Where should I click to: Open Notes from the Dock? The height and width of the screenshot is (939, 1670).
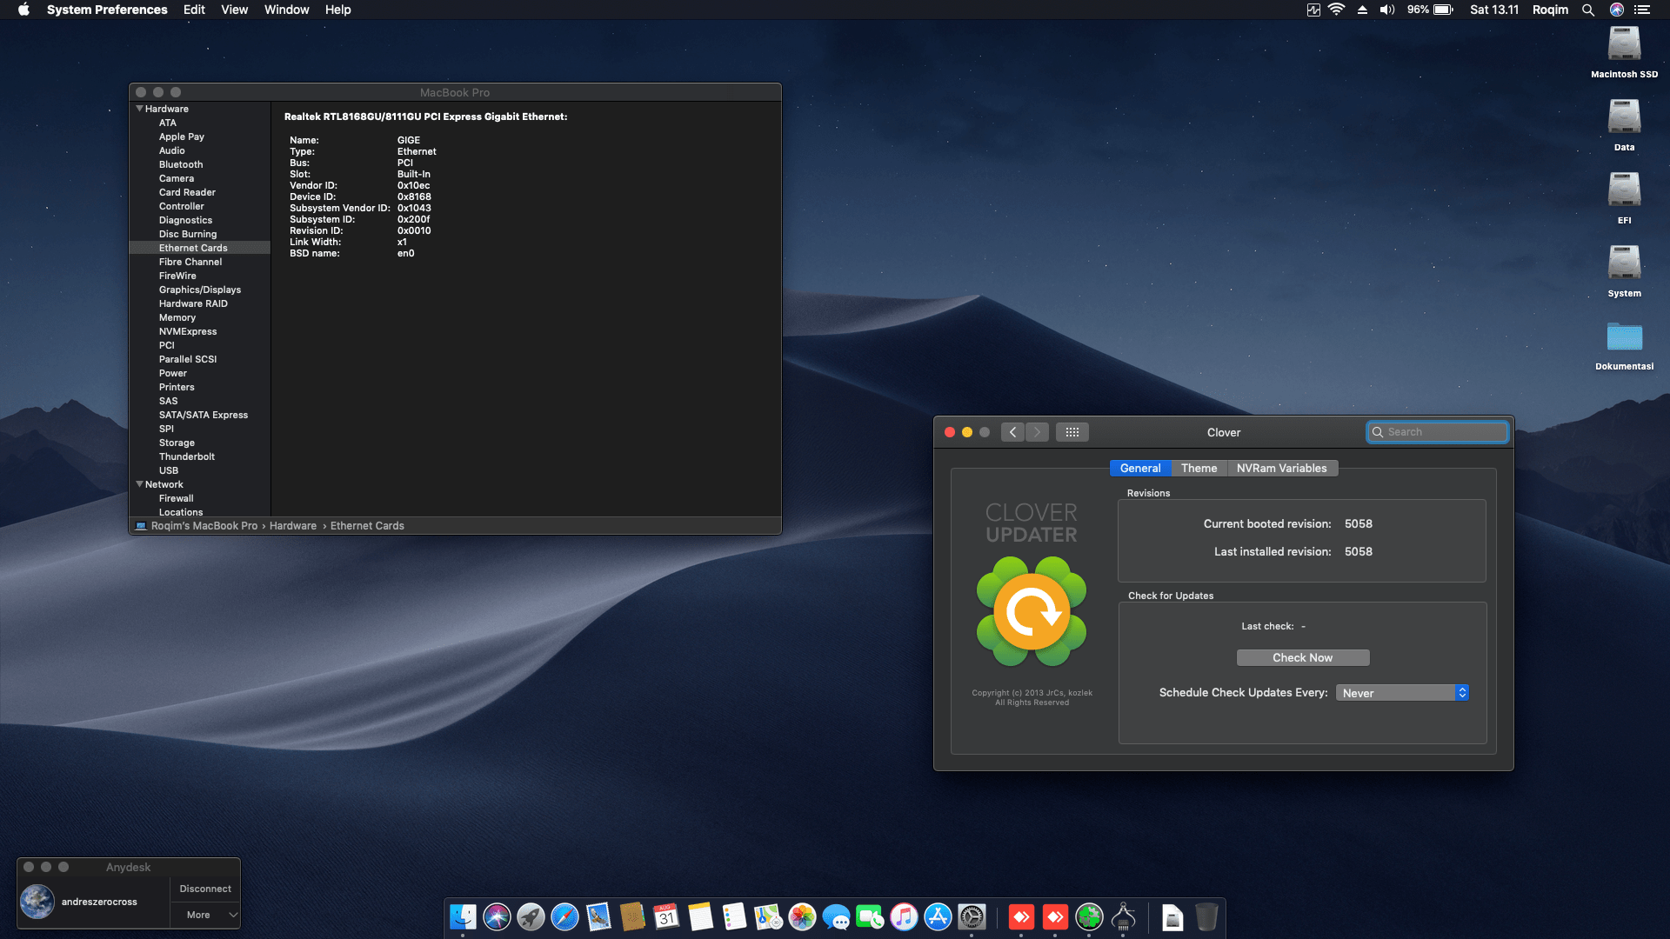point(700,916)
